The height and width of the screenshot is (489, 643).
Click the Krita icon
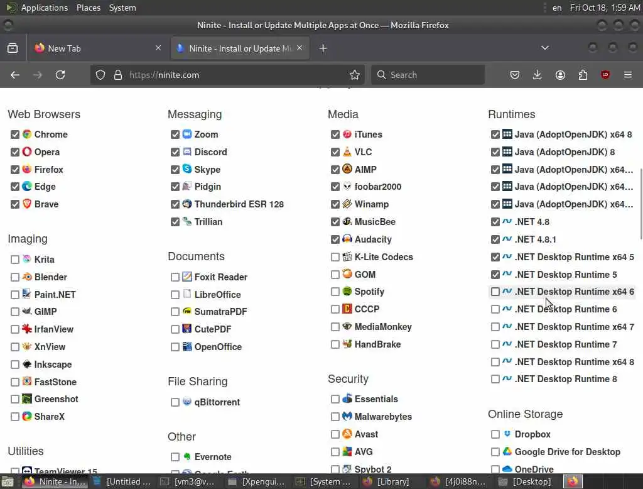tap(27, 259)
